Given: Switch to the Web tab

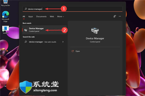Looking at the screenshot, I should (52, 16).
